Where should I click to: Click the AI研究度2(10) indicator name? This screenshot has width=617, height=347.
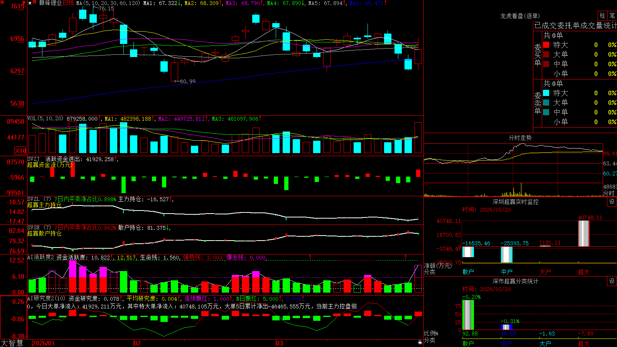click(46, 298)
